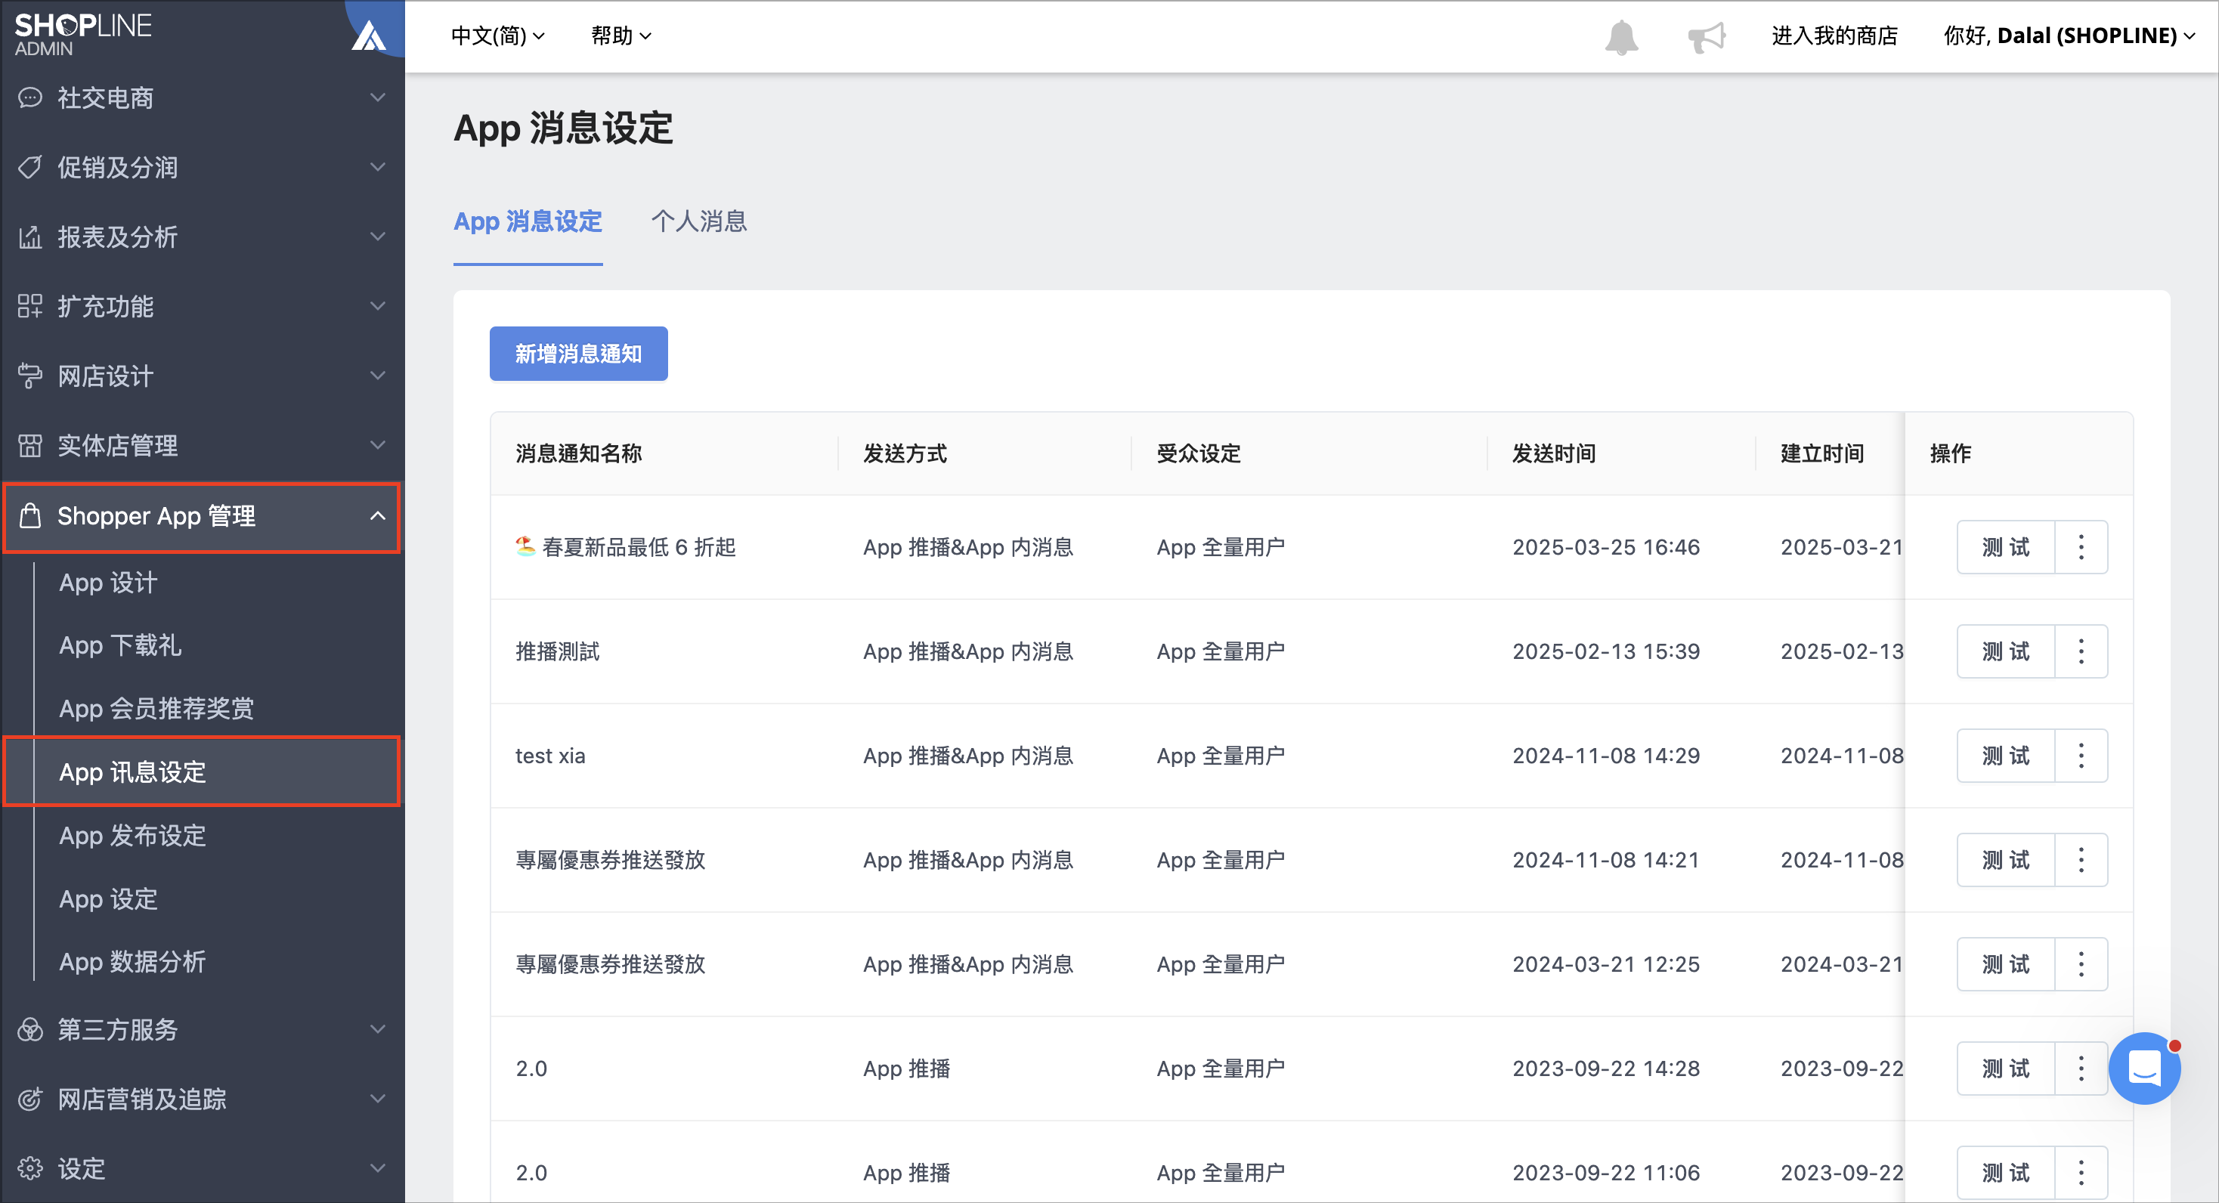Screen dimensions: 2219x1203
Task: Expand the 网店营销及追踪 sidebar section
Action: [x=376, y=1099]
